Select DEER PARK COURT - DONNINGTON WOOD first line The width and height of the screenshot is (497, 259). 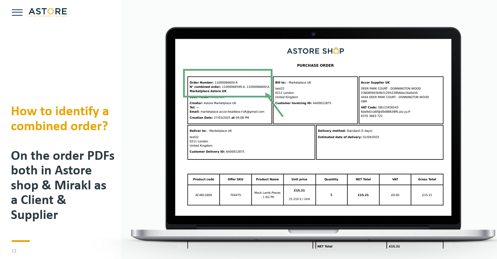coord(391,88)
